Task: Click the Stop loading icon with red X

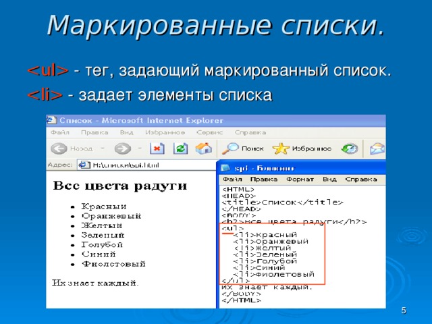Action: pyautogui.click(x=157, y=148)
